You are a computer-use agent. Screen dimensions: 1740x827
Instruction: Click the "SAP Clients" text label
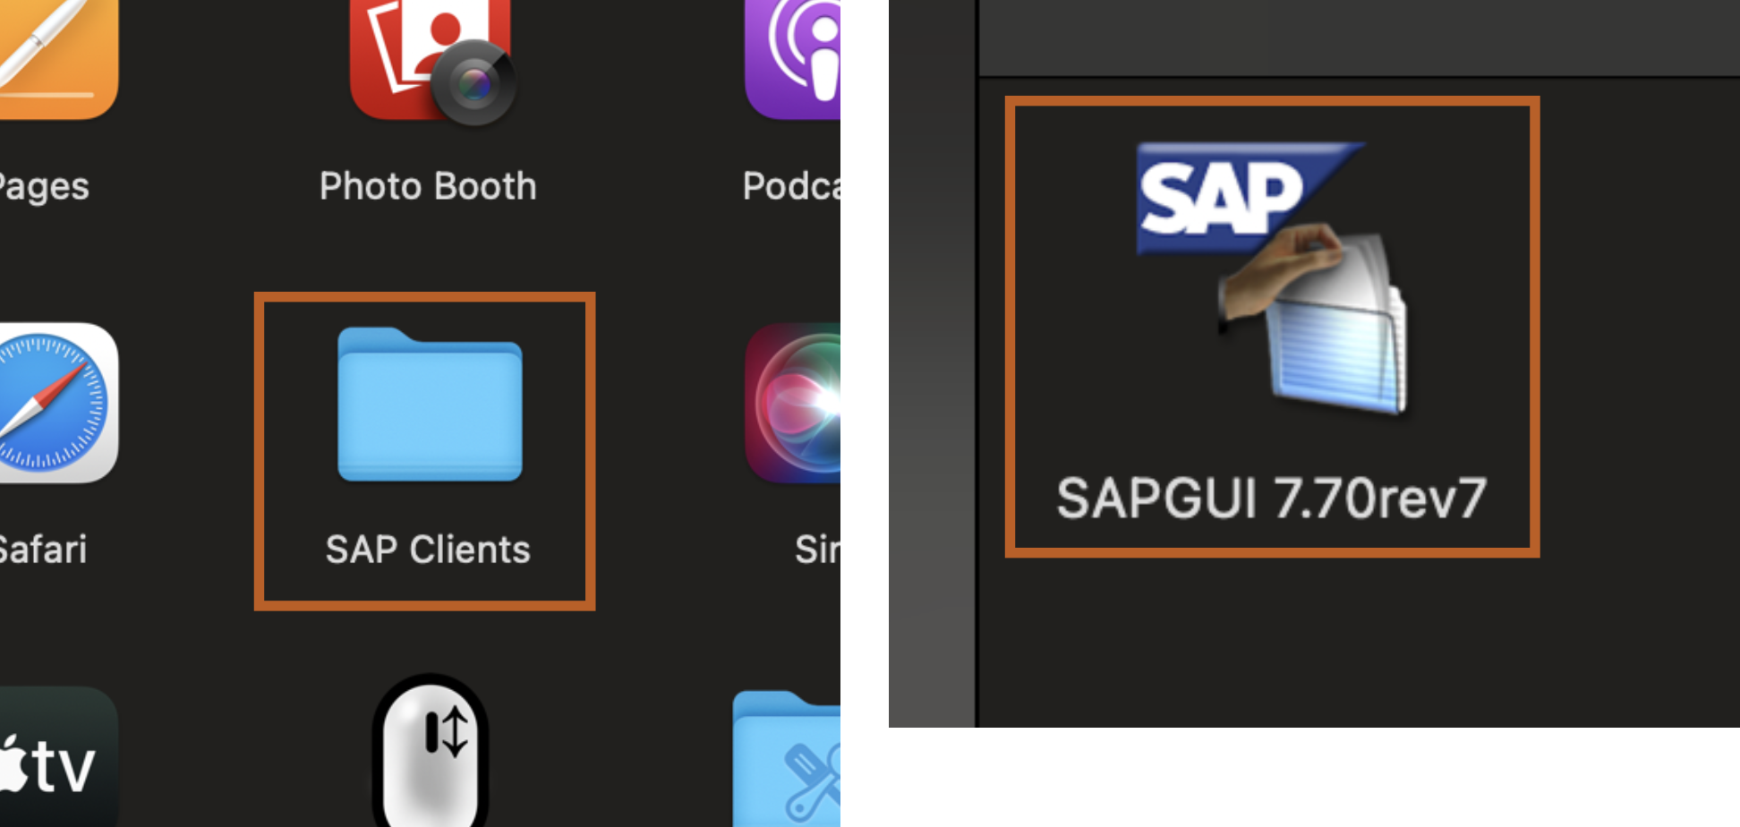coord(428,550)
